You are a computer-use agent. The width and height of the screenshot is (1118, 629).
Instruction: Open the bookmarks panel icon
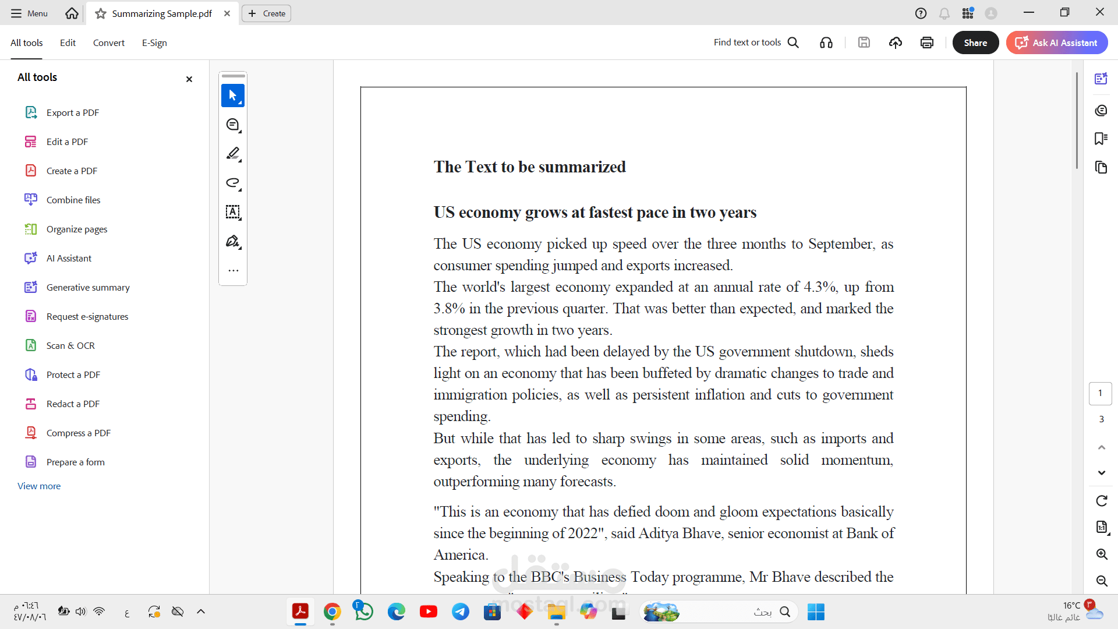[x=1101, y=139]
